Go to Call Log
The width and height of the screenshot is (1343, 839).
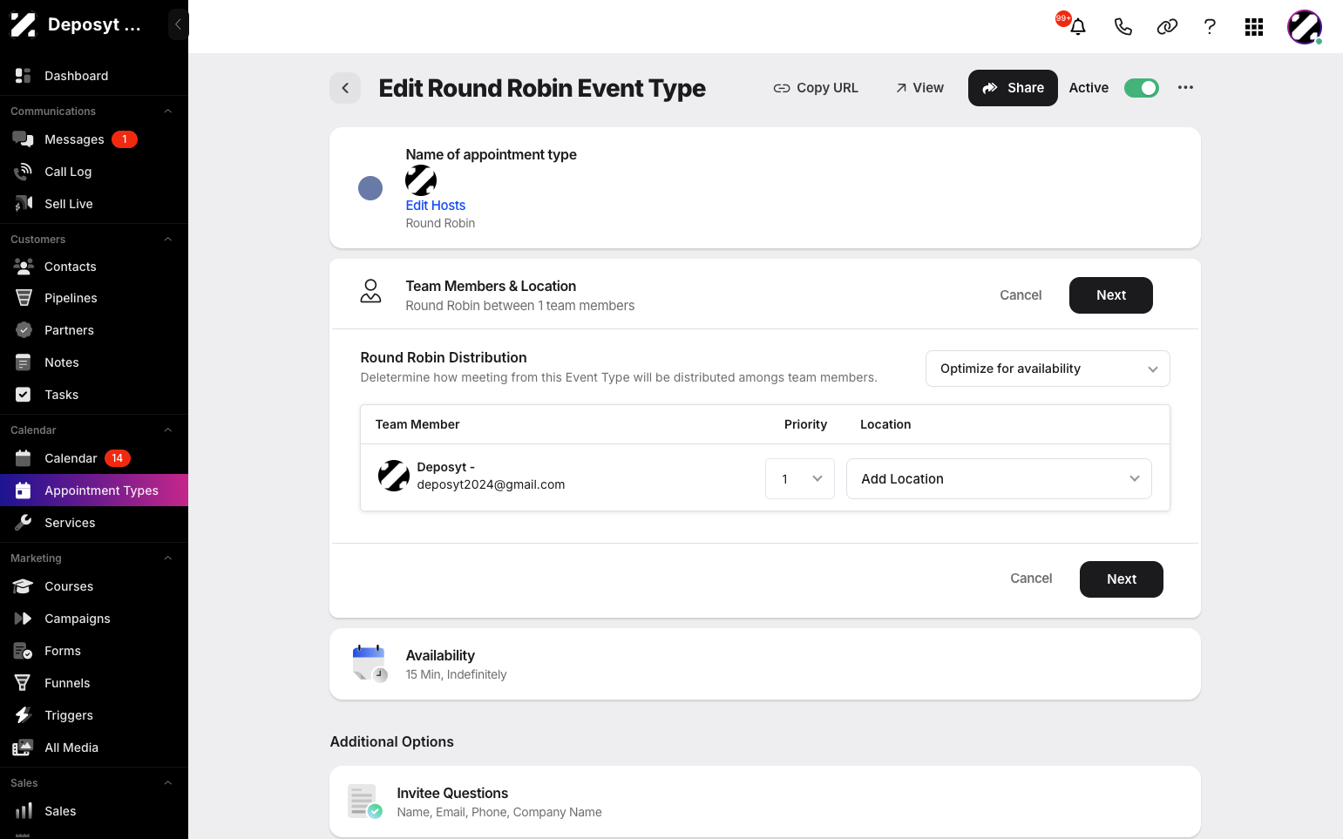(94, 172)
